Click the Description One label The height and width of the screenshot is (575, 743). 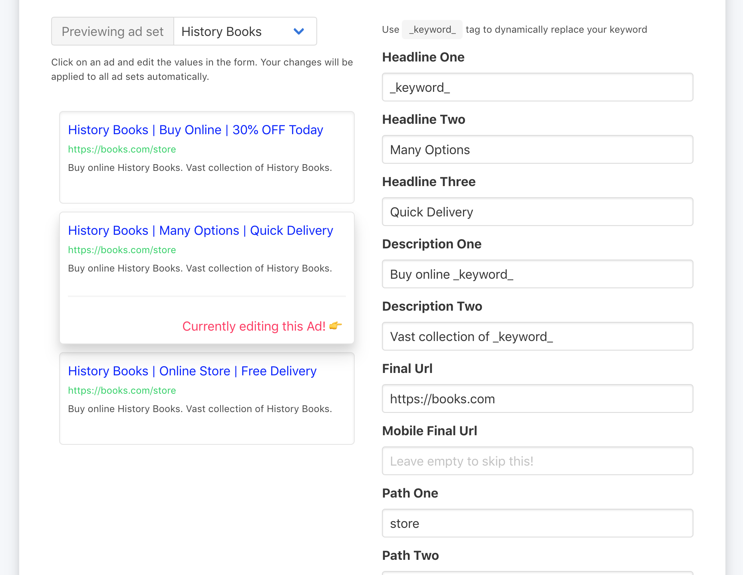pos(432,244)
